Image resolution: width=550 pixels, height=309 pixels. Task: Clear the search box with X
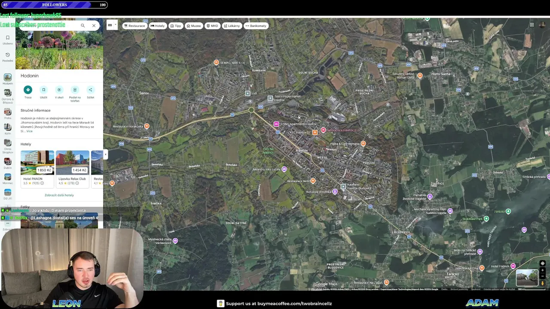tap(94, 25)
